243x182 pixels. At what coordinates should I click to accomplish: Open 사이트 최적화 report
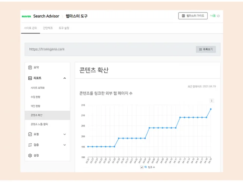[x=38, y=88]
